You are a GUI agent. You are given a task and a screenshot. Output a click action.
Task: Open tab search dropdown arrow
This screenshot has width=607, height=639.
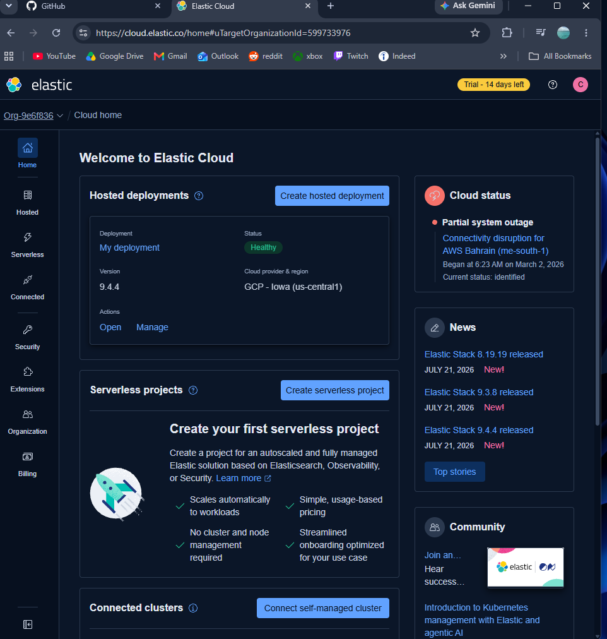tap(9, 6)
